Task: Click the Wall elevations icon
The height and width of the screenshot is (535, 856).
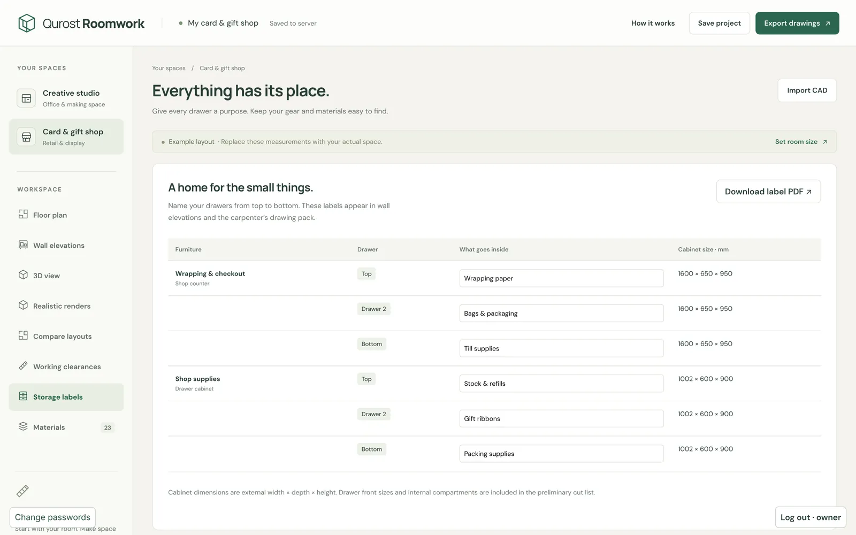Action: (x=23, y=244)
